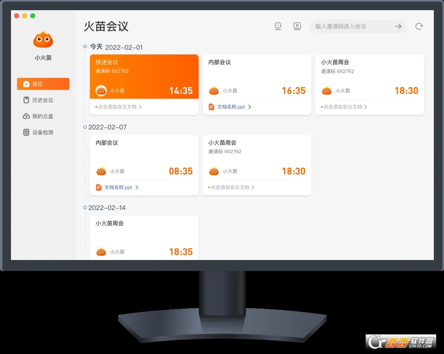This screenshot has height=354, width=444.
Task: Click the 输入邀请码进入会议 input field
Action: pyautogui.click(x=352, y=26)
